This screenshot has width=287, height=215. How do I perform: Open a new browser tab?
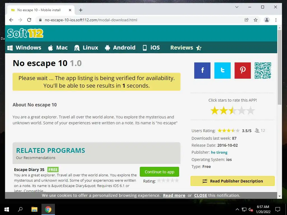(x=80, y=10)
